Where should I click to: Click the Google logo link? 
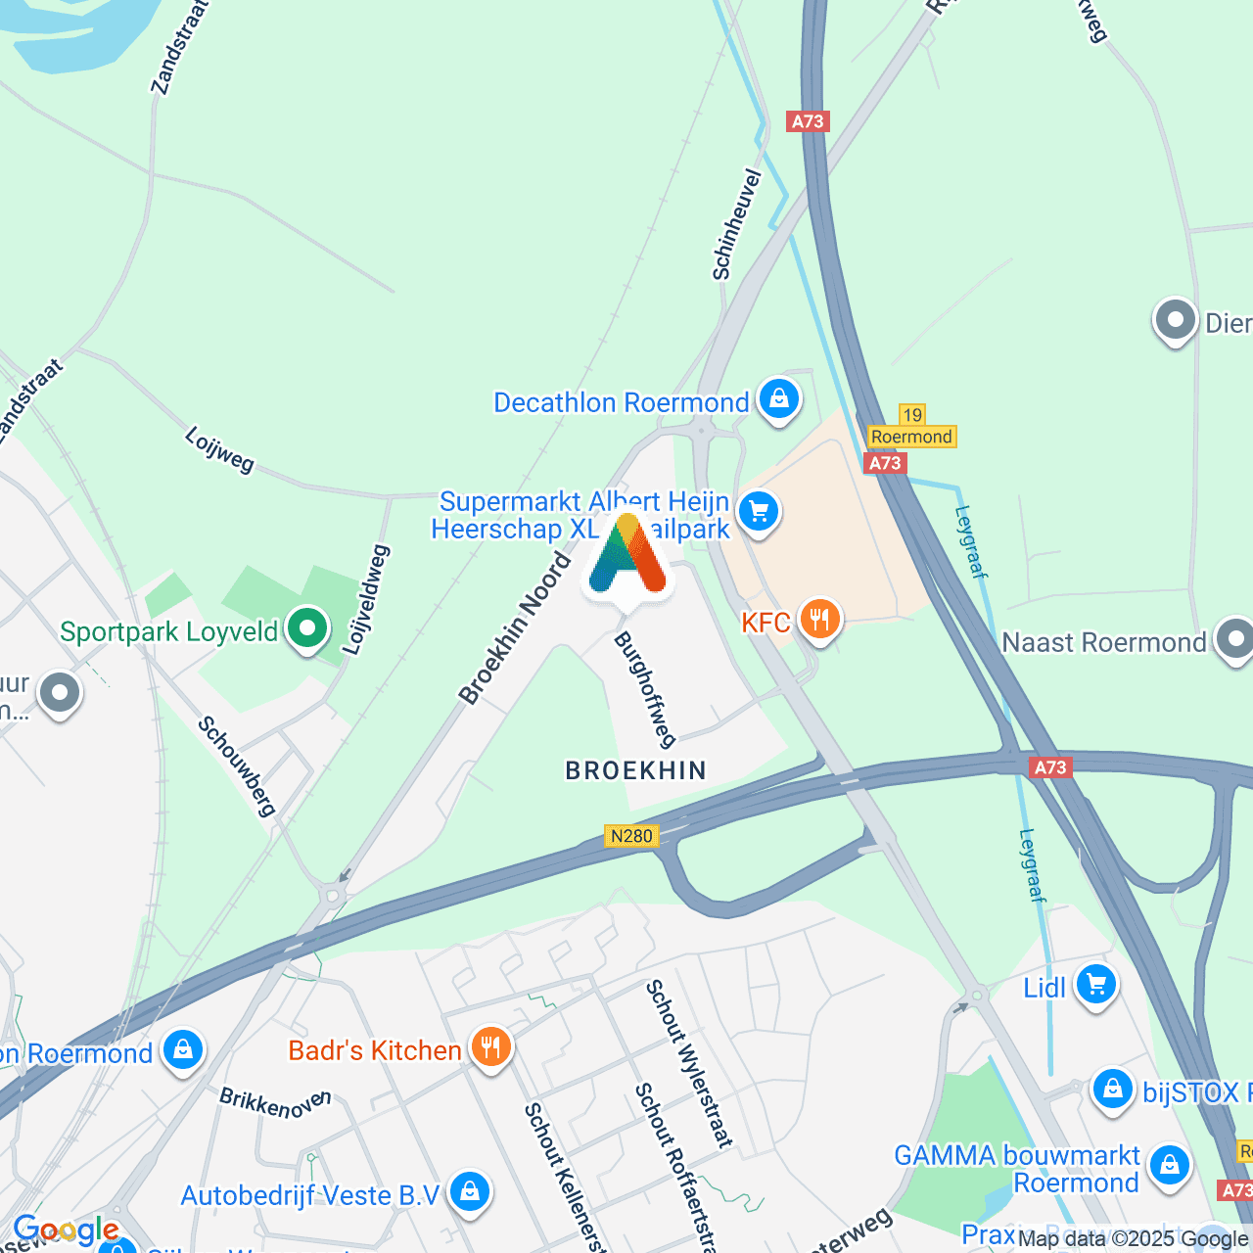[67, 1230]
